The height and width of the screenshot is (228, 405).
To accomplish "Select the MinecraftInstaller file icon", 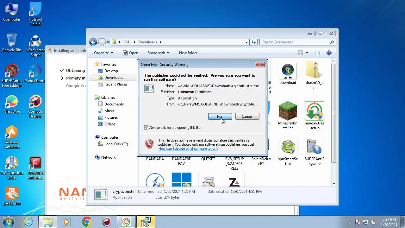I will coord(288,116).
